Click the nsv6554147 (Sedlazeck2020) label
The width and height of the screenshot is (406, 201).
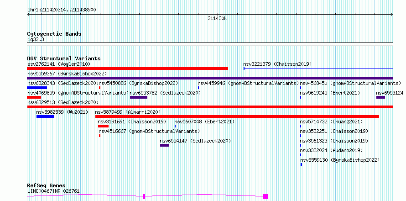click(195, 141)
